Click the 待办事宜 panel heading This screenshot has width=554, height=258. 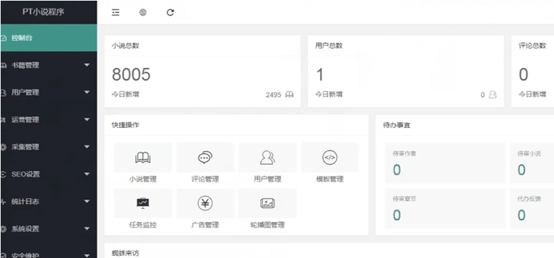pyautogui.click(x=397, y=125)
